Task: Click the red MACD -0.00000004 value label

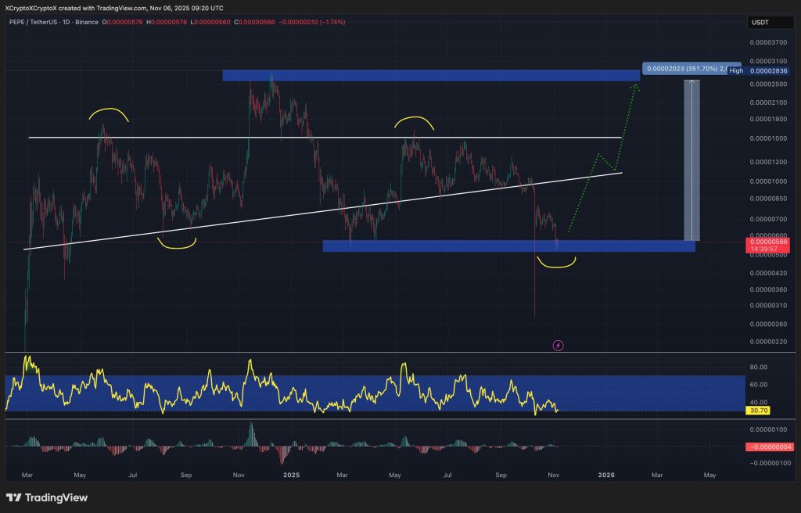Action: [770, 446]
